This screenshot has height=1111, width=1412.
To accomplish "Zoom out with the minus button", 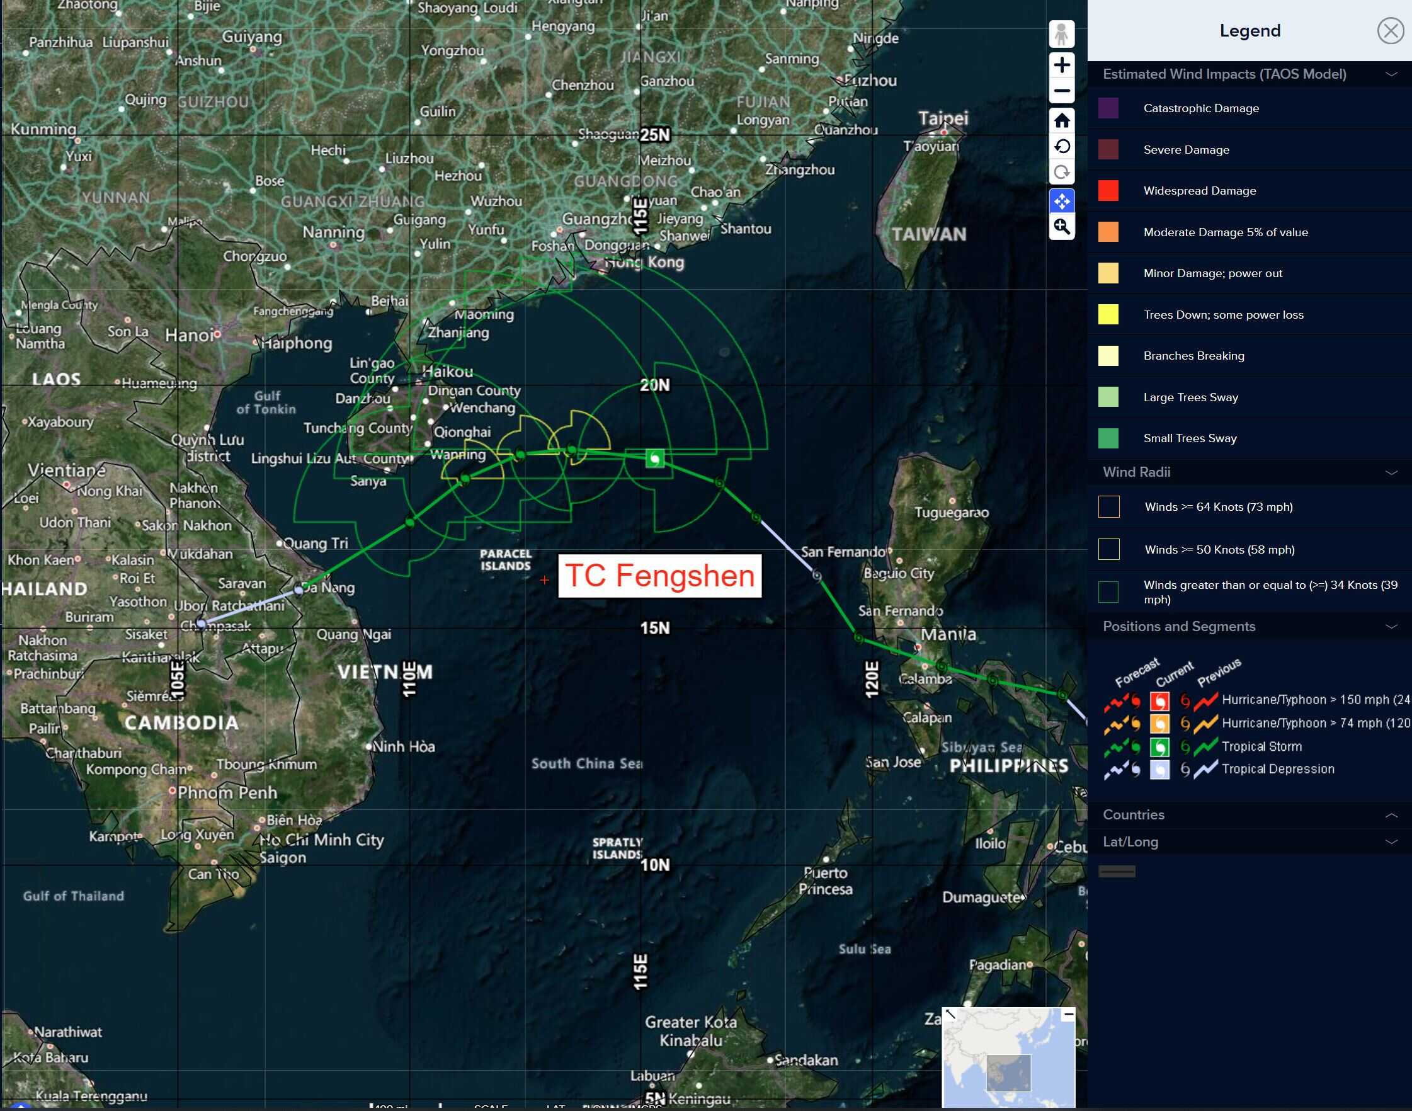I will (1061, 91).
